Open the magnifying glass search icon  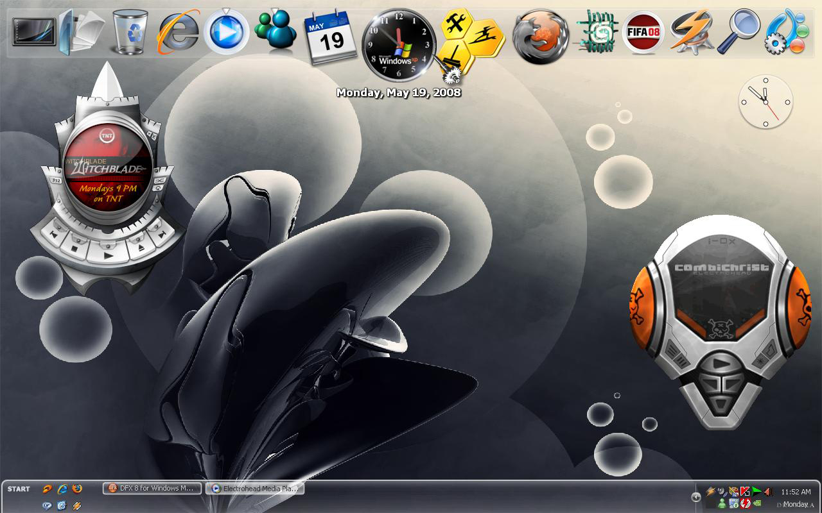tap(738, 32)
